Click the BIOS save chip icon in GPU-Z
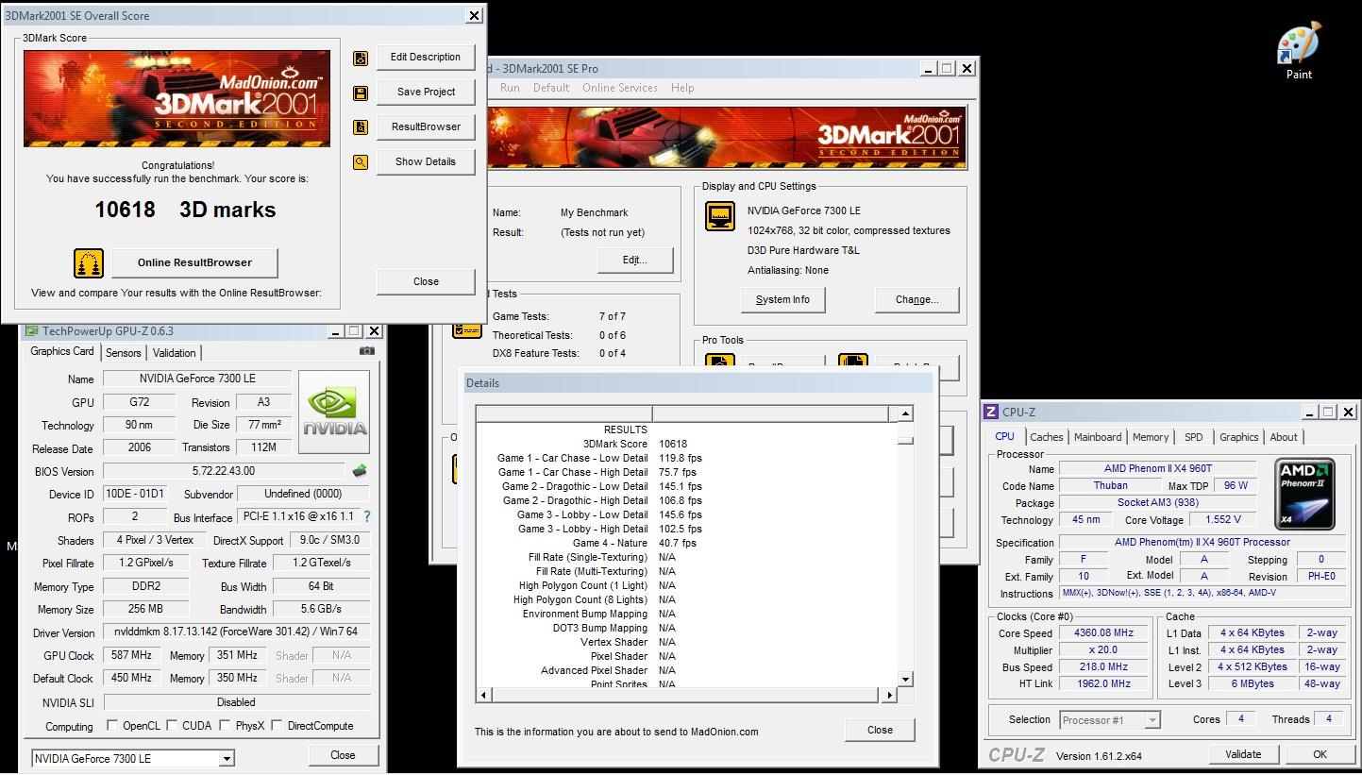Screen dimensions: 1362x775 [x=359, y=470]
